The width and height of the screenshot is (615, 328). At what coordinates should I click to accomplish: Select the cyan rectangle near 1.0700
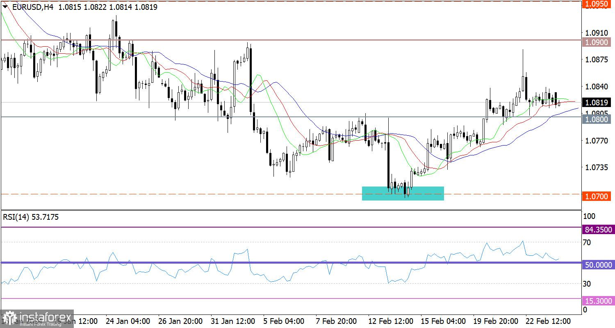click(x=403, y=193)
